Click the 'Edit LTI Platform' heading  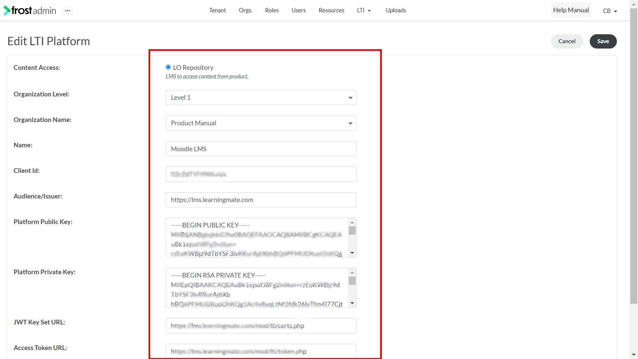click(49, 41)
